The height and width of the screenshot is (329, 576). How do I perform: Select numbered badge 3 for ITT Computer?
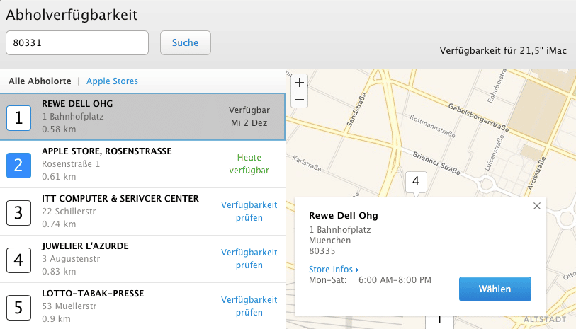18,213
